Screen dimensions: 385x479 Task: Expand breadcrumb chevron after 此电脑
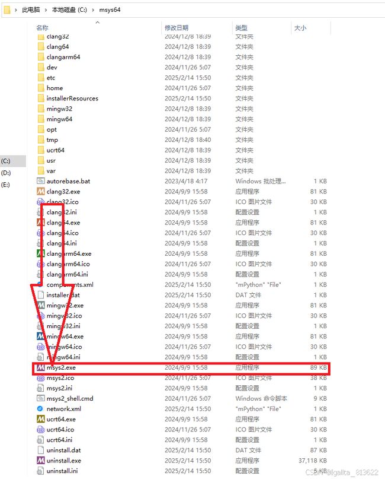pyautogui.click(x=46, y=10)
